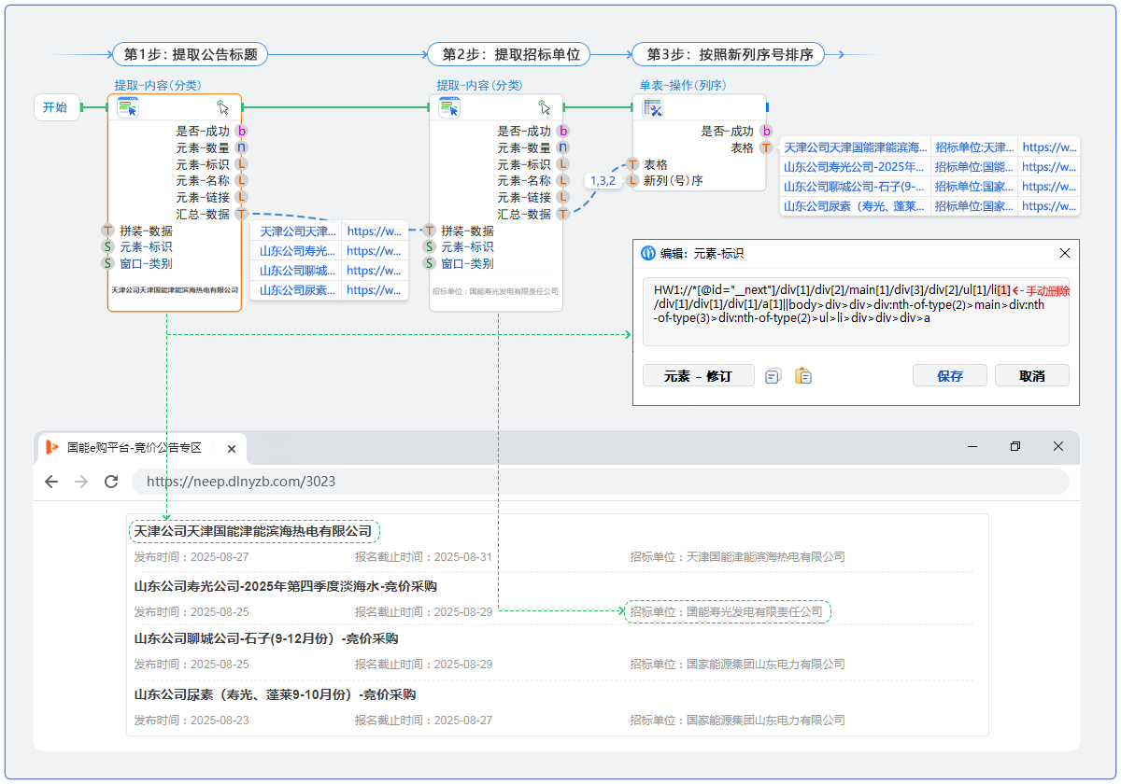This screenshot has height=784, width=1121.
Task: Select the 国能e购平台-竞价公告专区 browser tab
Action: point(142,448)
